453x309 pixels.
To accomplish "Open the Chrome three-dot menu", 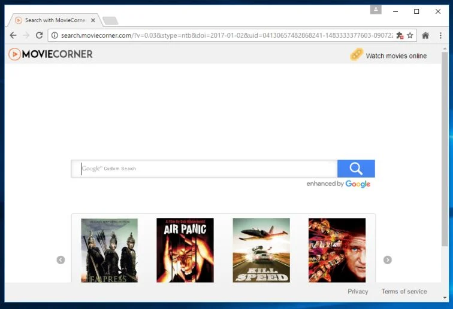I will [x=440, y=35].
